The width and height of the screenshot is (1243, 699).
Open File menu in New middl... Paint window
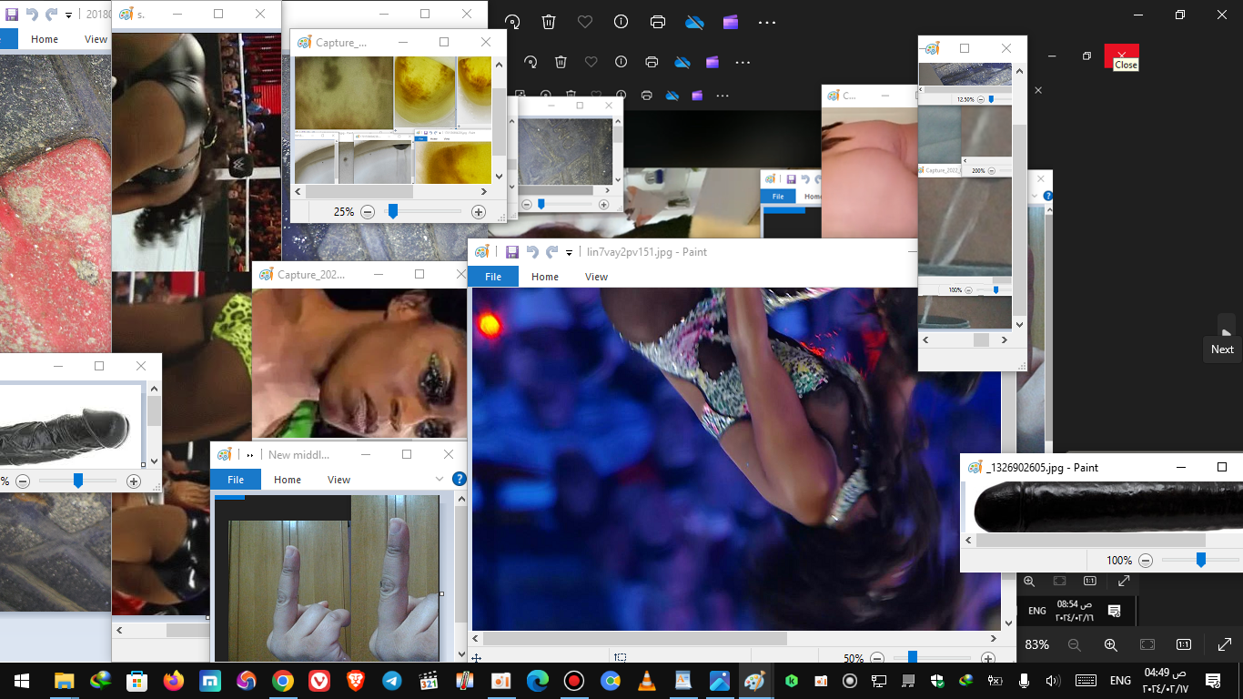pos(236,480)
